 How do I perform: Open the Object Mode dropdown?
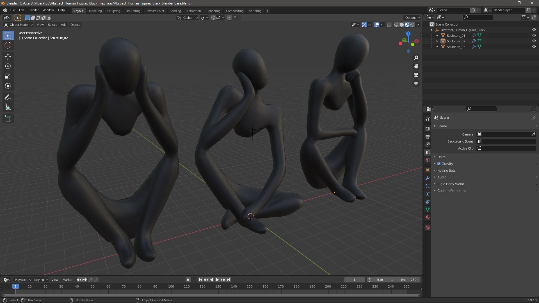pyautogui.click(x=18, y=25)
